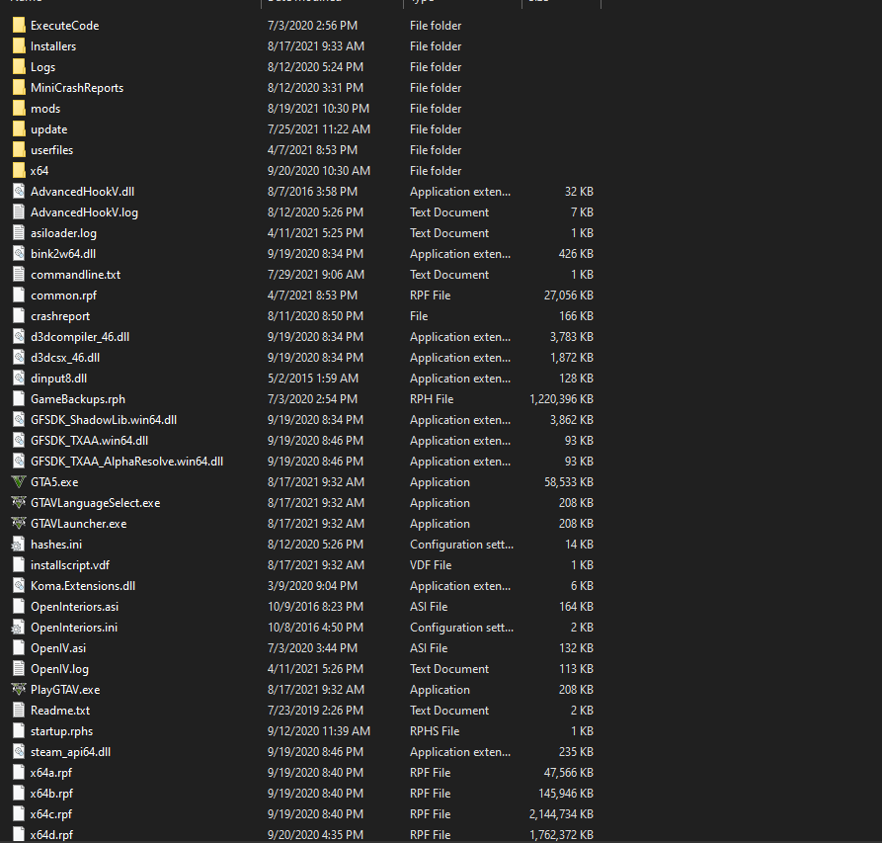Image resolution: width=882 pixels, height=843 pixels.
Task: Click the AdvancedHookV.dll file icon
Action: pyautogui.click(x=19, y=192)
